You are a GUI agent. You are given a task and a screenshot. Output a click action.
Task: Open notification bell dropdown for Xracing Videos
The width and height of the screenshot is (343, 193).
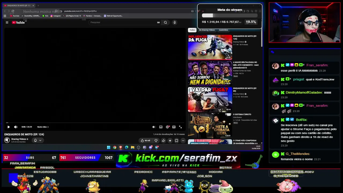pos(38,140)
